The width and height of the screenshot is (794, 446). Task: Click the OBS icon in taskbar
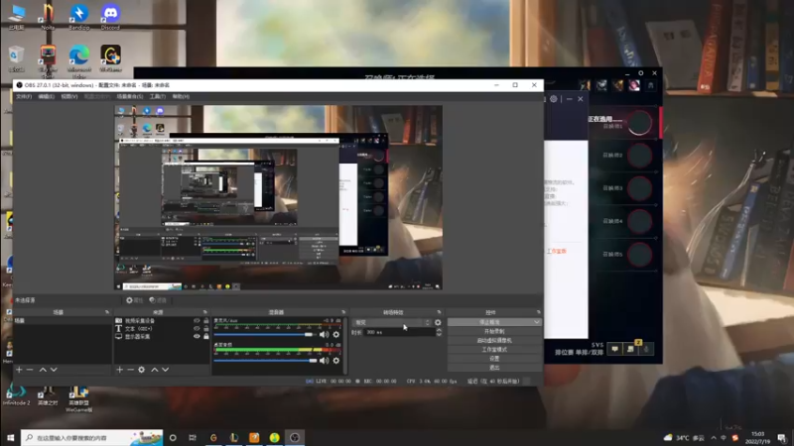(x=295, y=437)
